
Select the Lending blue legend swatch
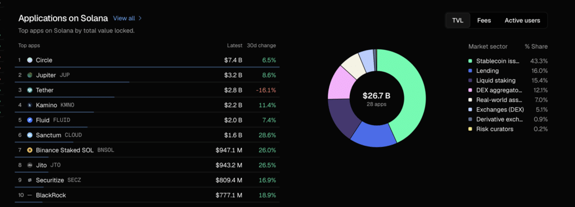tap(470, 71)
